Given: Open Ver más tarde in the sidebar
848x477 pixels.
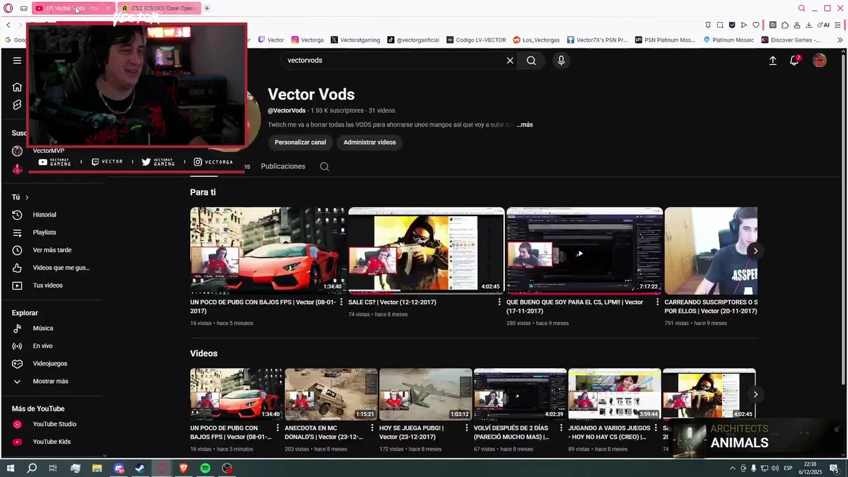Looking at the screenshot, I should (52, 250).
